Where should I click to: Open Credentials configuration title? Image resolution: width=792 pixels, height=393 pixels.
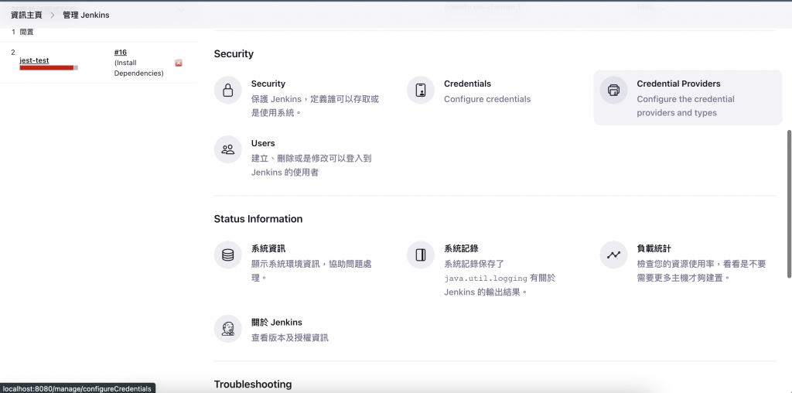click(x=467, y=84)
